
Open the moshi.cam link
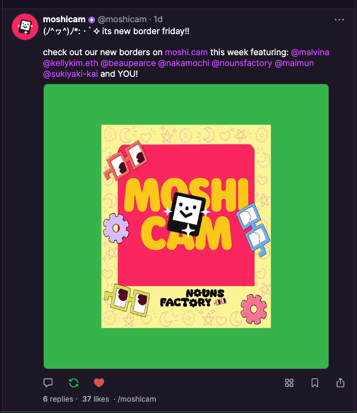coord(186,52)
